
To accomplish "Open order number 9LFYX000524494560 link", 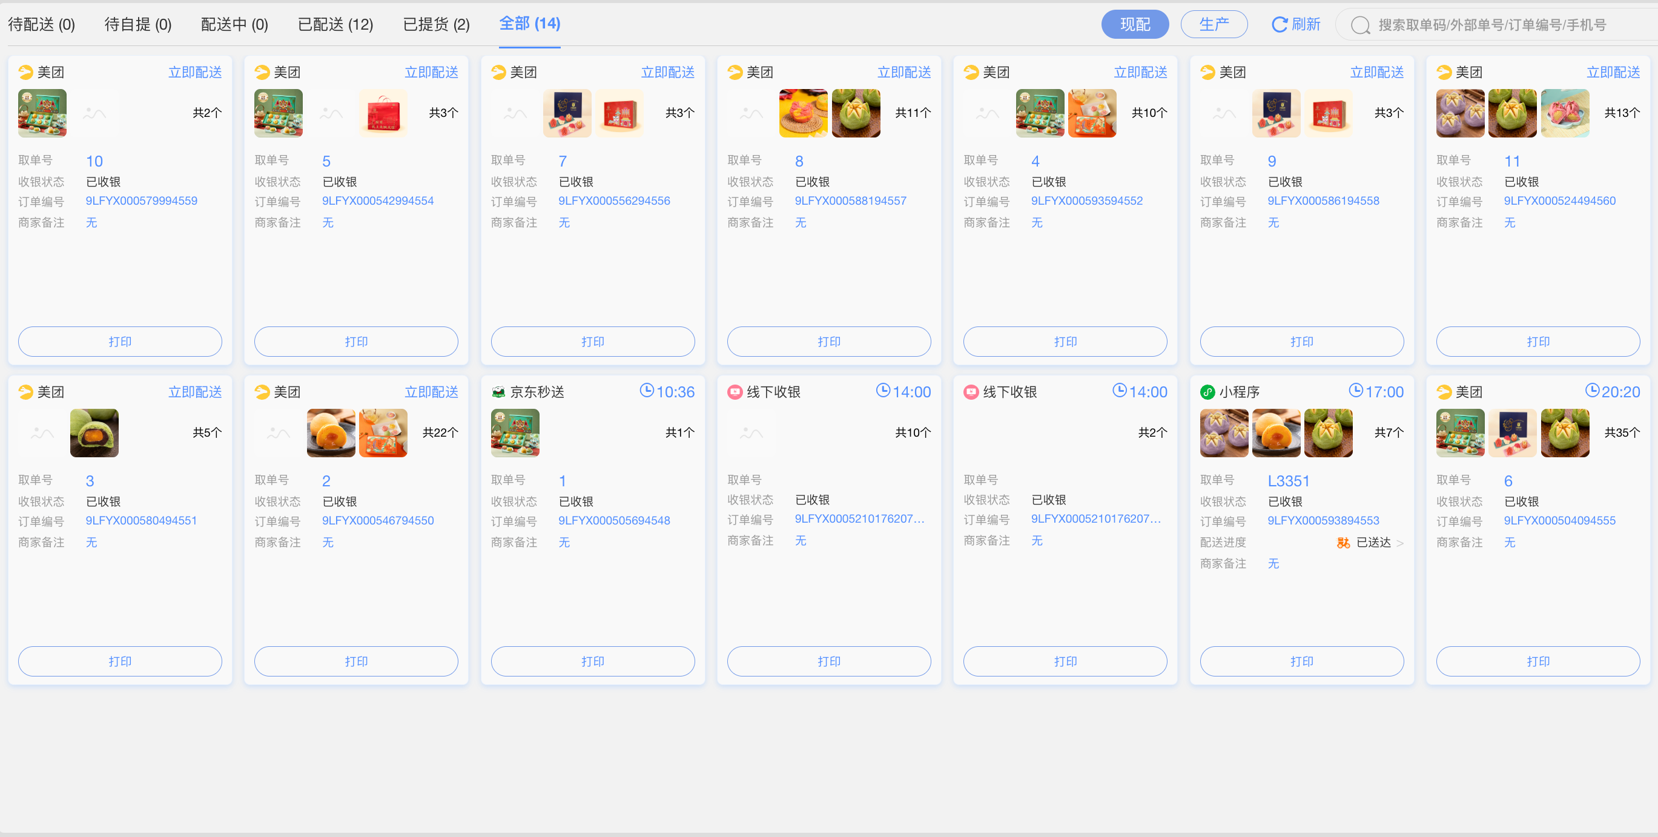I will click(x=1559, y=201).
